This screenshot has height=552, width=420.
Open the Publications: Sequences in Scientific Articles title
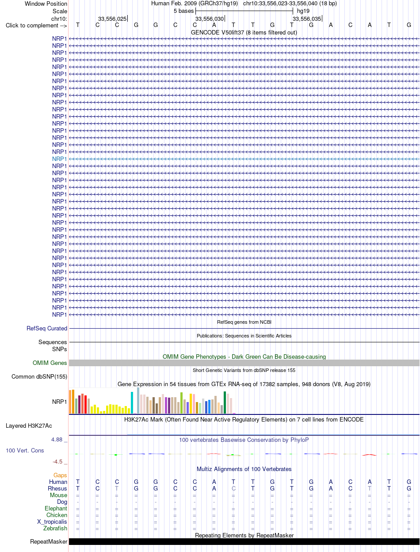tap(244, 336)
